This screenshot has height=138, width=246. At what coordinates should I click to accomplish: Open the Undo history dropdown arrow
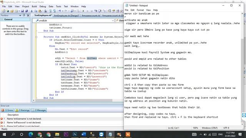tap(63, 11)
